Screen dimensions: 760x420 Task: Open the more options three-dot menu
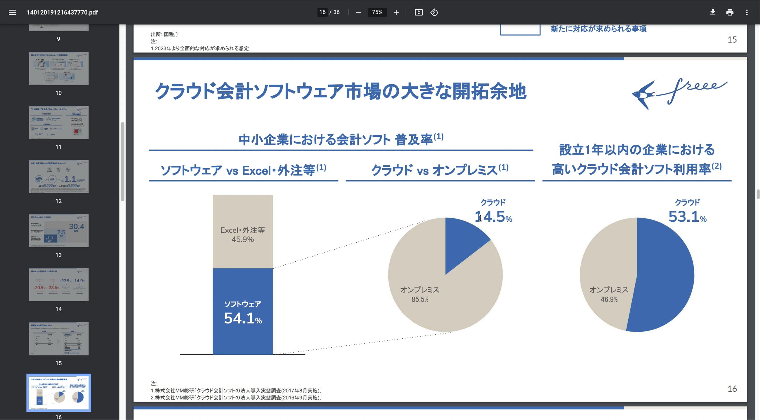(x=747, y=12)
